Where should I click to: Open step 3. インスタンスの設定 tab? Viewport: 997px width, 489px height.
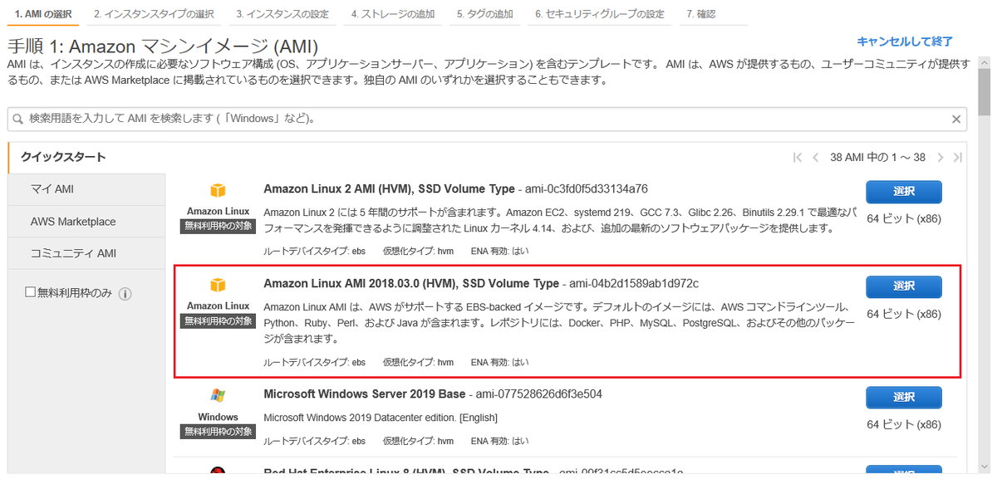282,14
